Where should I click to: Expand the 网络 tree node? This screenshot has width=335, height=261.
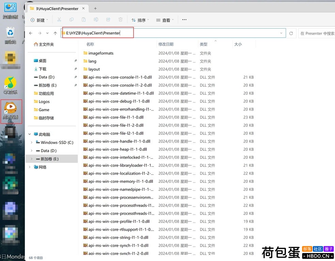30,167
